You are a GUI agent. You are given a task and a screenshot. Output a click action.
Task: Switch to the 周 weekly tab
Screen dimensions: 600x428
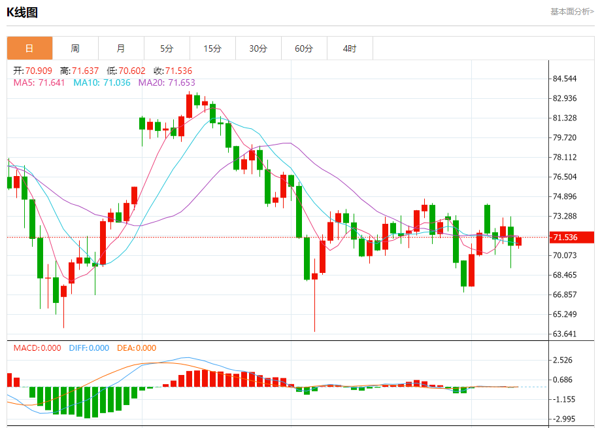click(x=75, y=48)
